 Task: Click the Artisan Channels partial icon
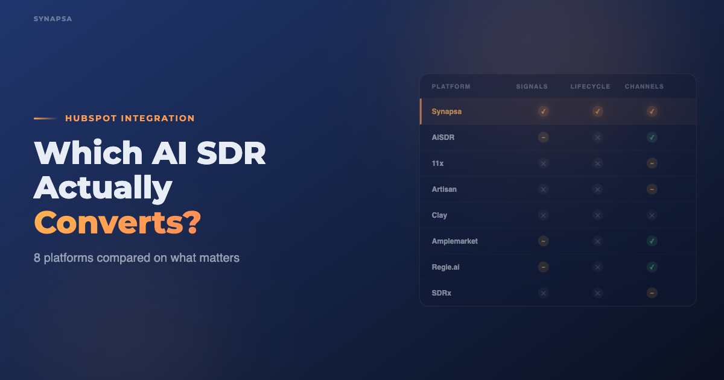click(652, 189)
